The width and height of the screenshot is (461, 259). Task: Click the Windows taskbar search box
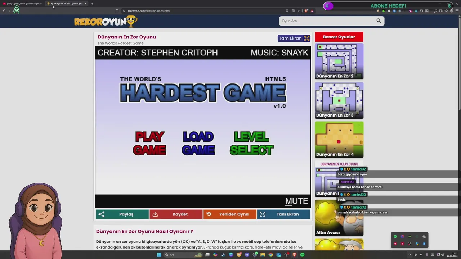183,255
